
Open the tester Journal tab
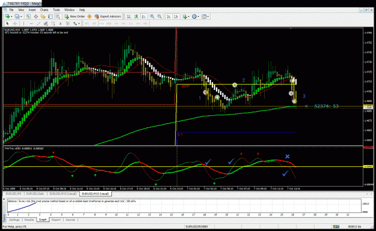pyautogui.click(x=70, y=220)
